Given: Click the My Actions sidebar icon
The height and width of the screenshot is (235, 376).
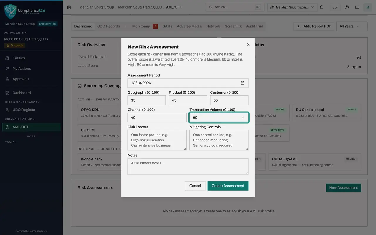Looking at the screenshot, I should pyautogui.click(x=7, y=68).
